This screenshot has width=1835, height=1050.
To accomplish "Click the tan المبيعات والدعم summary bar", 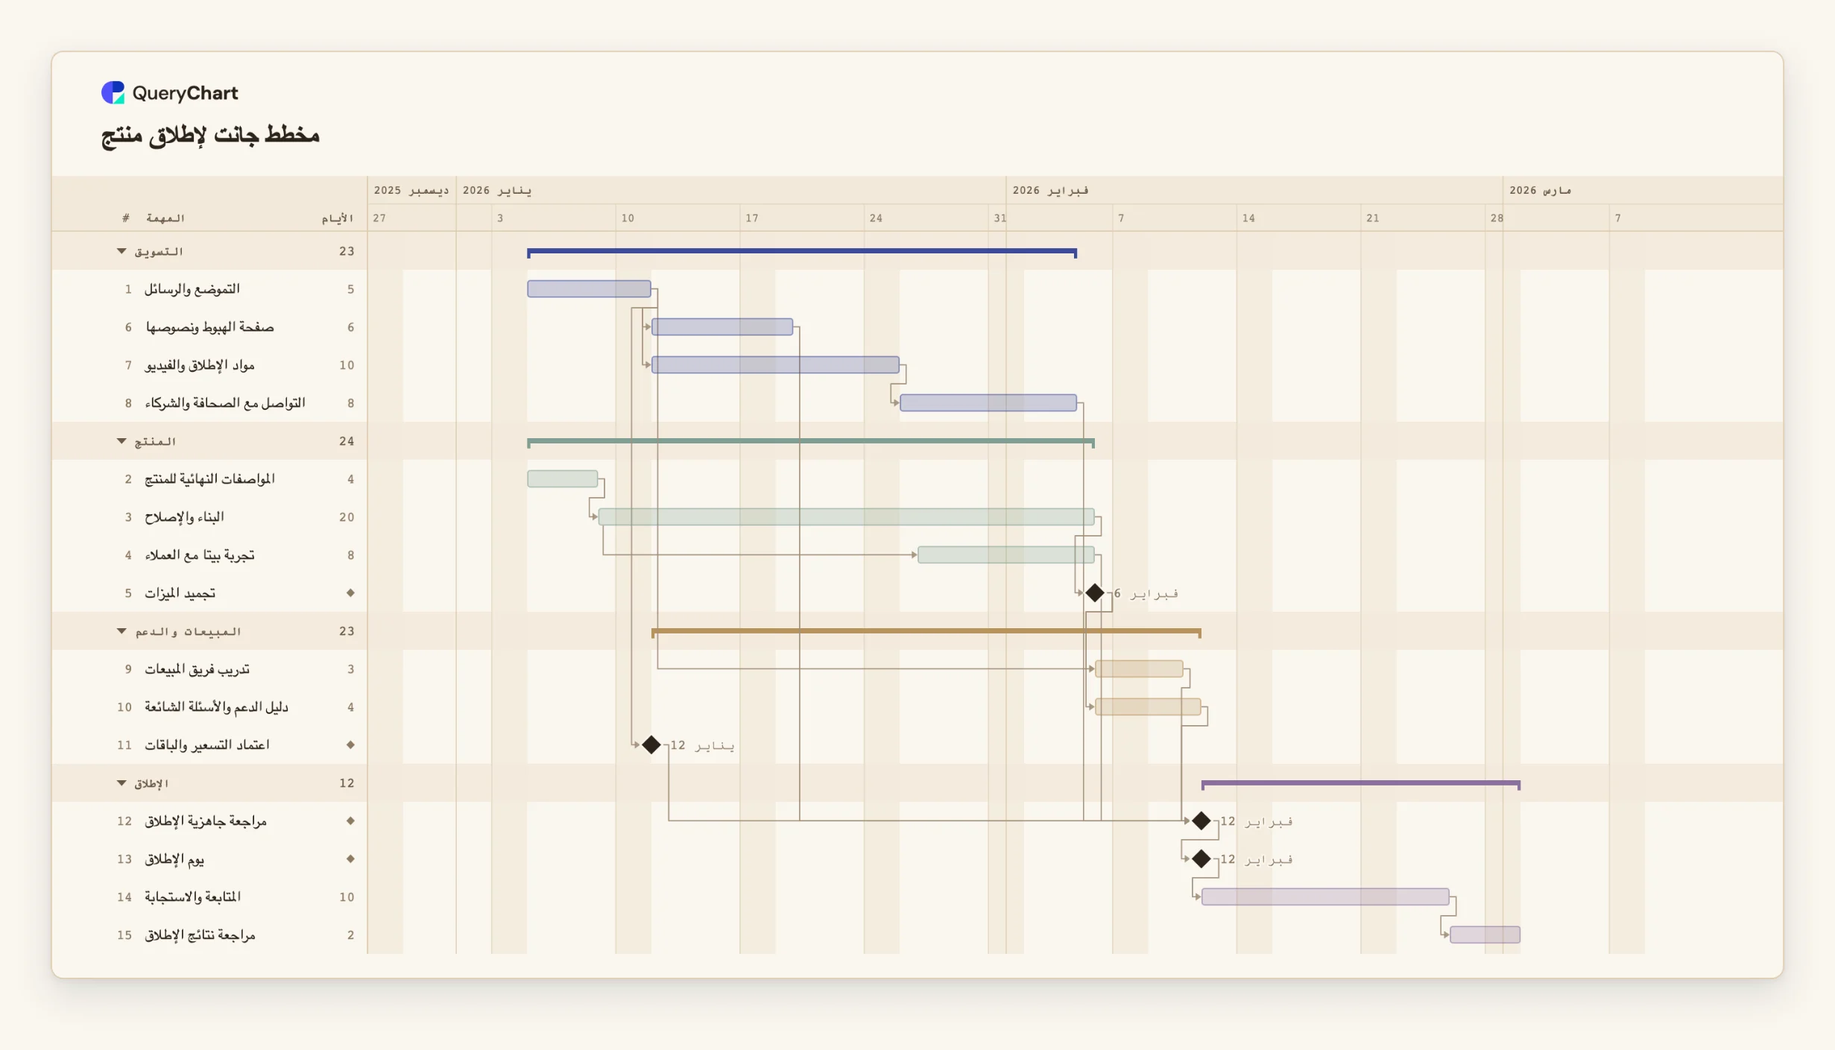I will coord(926,632).
